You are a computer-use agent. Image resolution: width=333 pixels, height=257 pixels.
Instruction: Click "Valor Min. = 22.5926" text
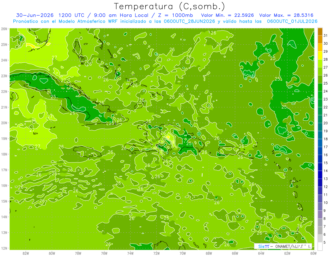pos(228,15)
